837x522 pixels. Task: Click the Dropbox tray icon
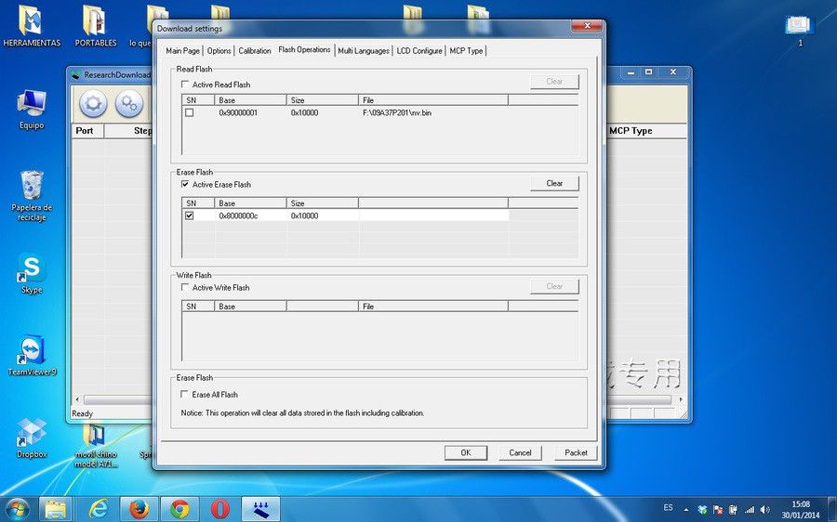(x=702, y=510)
